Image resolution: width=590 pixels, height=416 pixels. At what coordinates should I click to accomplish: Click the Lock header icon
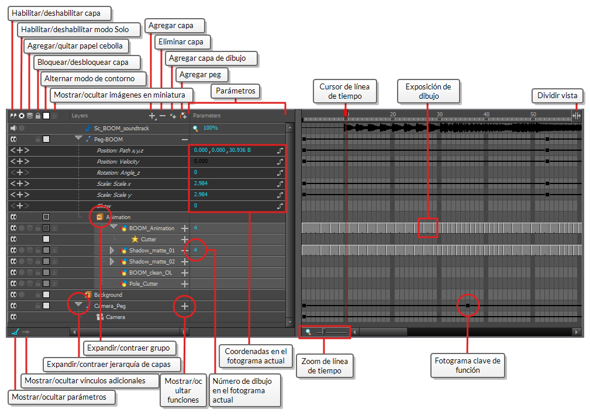click(38, 116)
